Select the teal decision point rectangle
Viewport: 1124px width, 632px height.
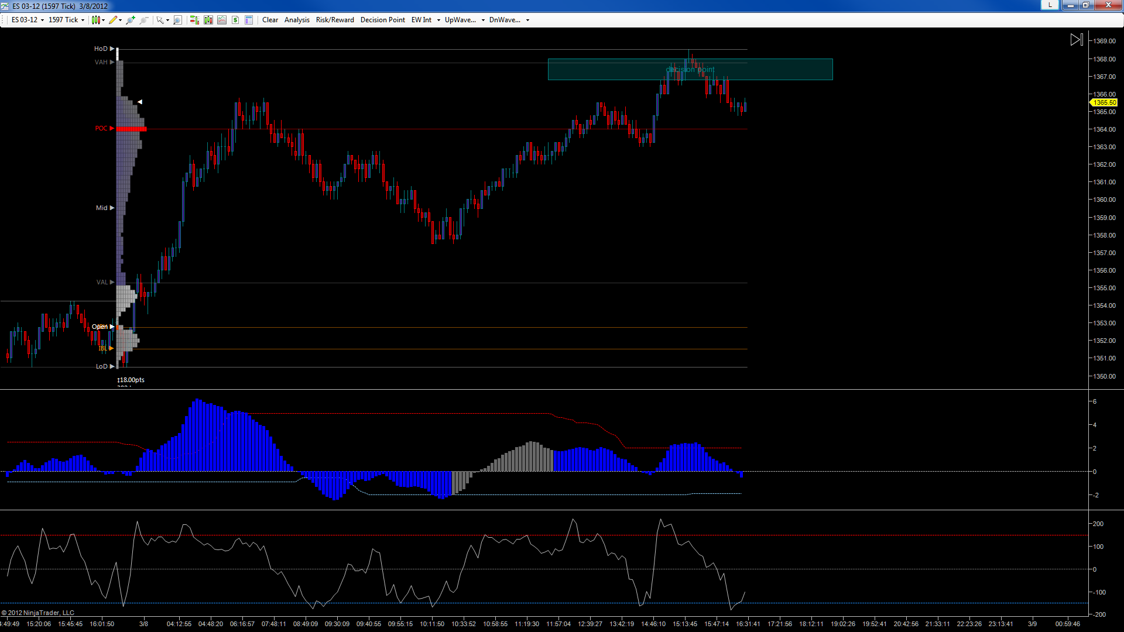click(690, 69)
